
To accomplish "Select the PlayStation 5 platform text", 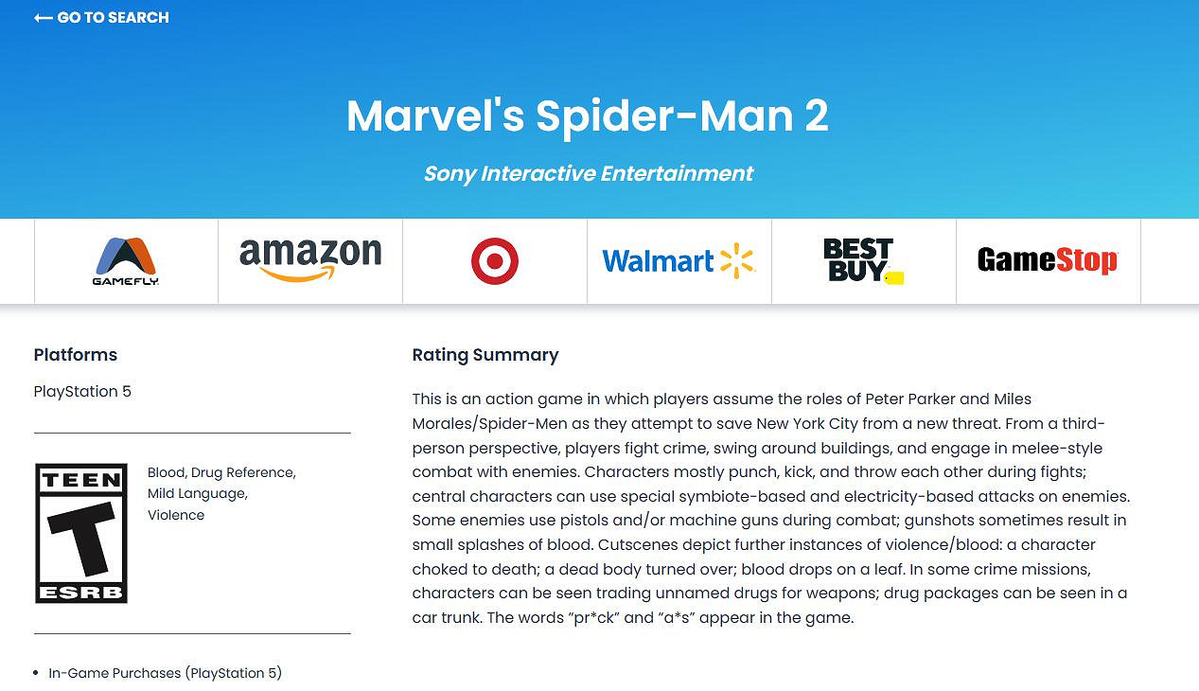I will coord(82,391).
